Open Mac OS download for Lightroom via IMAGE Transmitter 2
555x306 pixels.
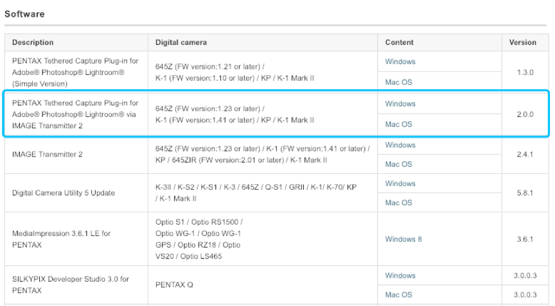pos(398,124)
